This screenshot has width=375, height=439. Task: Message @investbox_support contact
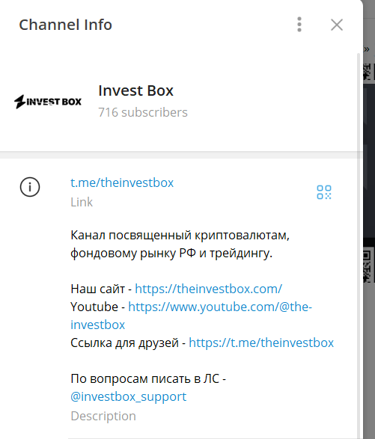click(128, 396)
